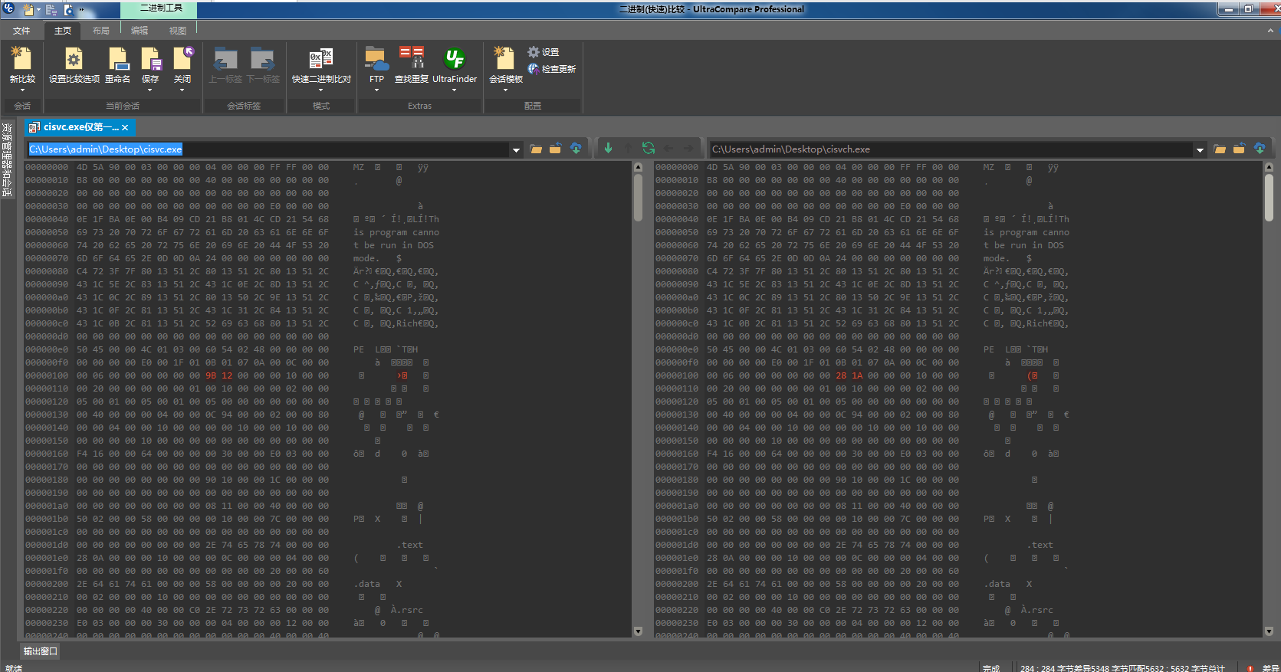Launch 查找重复 find duplicates
This screenshot has height=672, width=1281.
click(412, 65)
